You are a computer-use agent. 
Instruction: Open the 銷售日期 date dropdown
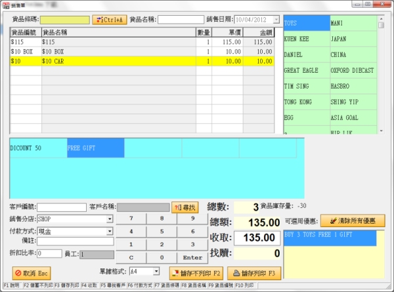276,20
